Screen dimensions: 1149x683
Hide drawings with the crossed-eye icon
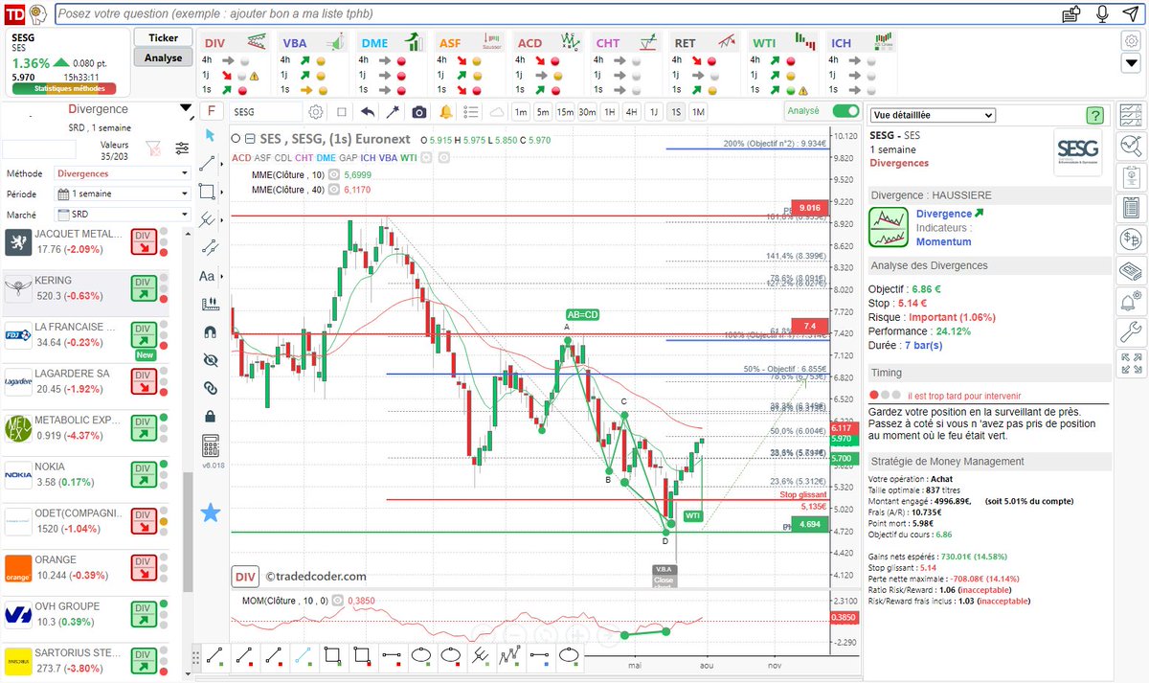click(x=211, y=360)
